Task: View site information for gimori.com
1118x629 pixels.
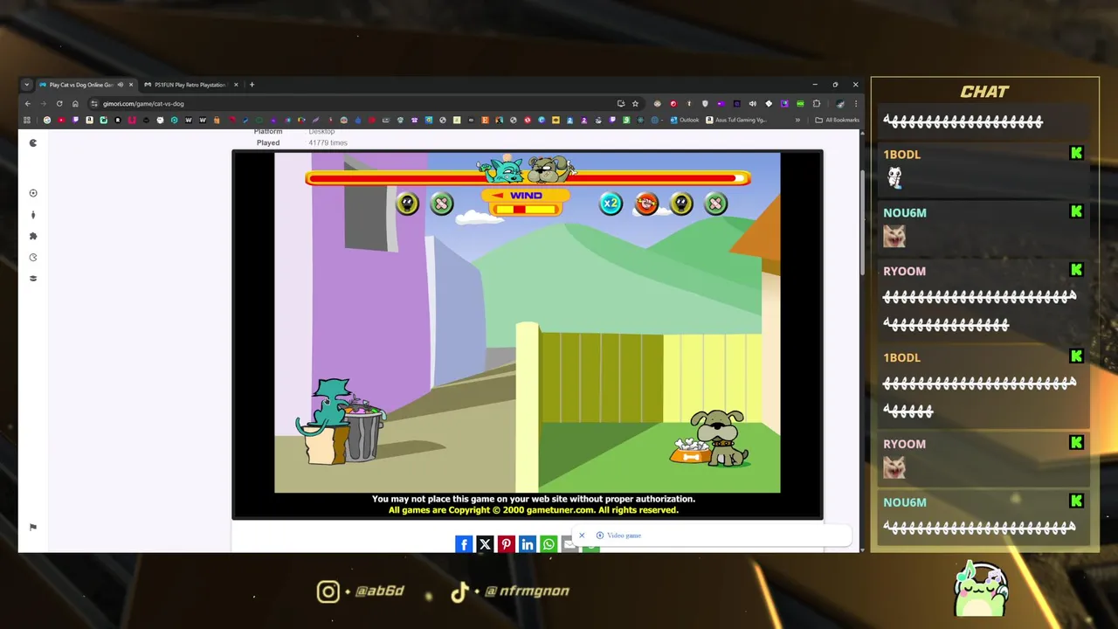Action: point(94,103)
